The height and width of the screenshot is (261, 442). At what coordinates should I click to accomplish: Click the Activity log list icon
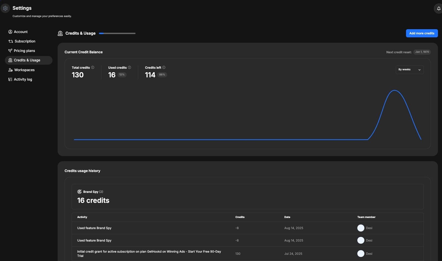tap(10, 80)
